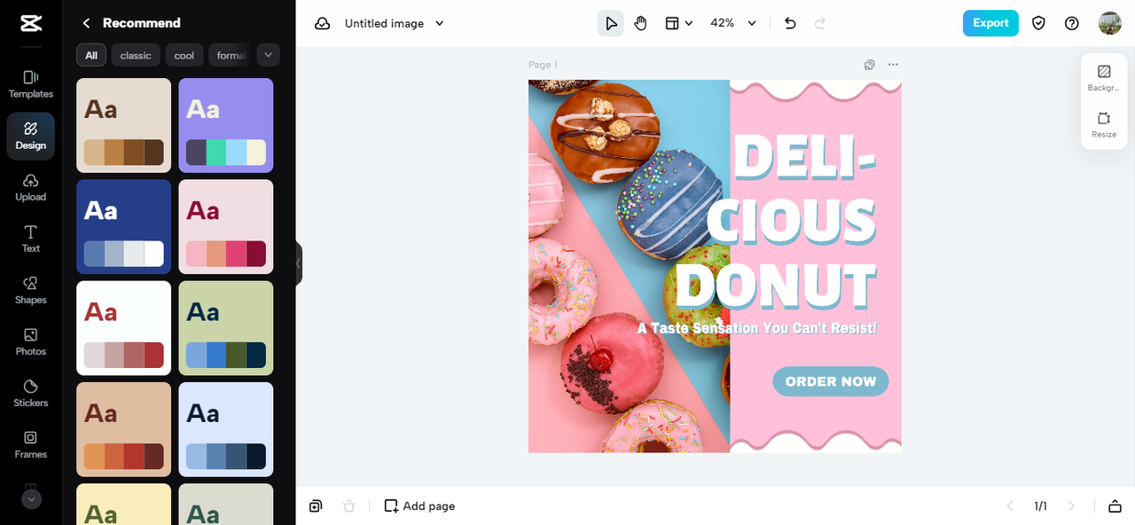The image size is (1135, 525).
Task: Undo the last action
Action: (790, 23)
